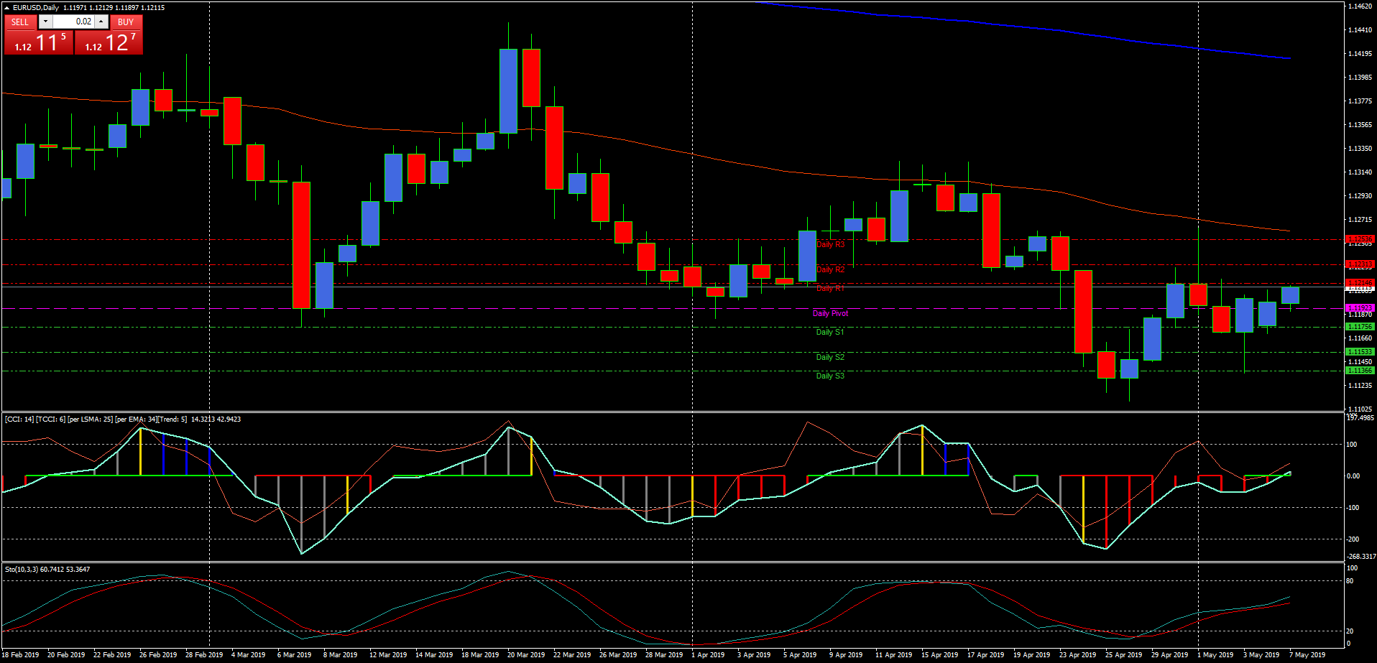Select the Daily Pivot label
The height and width of the screenshot is (663, 1377).
pos(830,313)
